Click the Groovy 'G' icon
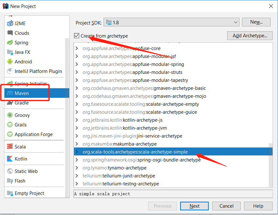Image resolution: width=278 pixels, height=215 pixels. tap(10, 115)
